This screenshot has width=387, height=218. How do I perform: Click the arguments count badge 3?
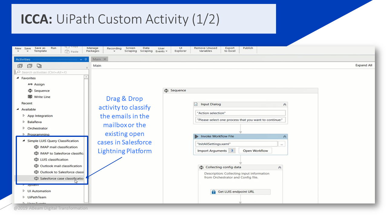[232, 151]
